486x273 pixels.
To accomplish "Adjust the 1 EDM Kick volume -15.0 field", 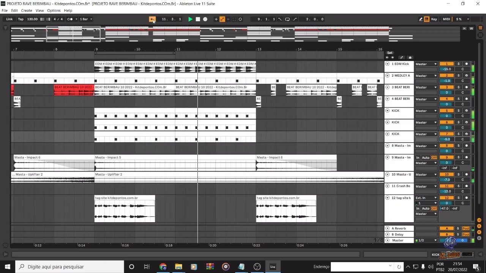I will tap(447, 69).
